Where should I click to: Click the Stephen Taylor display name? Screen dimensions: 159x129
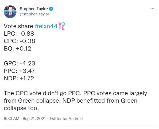(34, 9)
